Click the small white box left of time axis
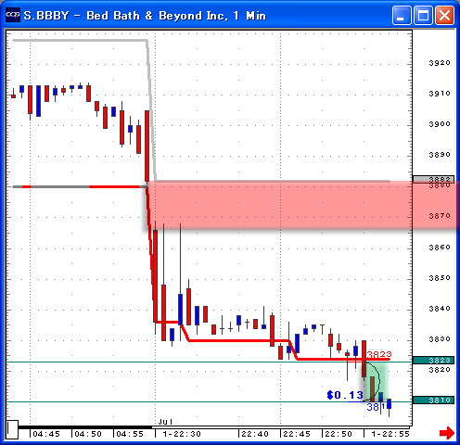 pos(12,429)
